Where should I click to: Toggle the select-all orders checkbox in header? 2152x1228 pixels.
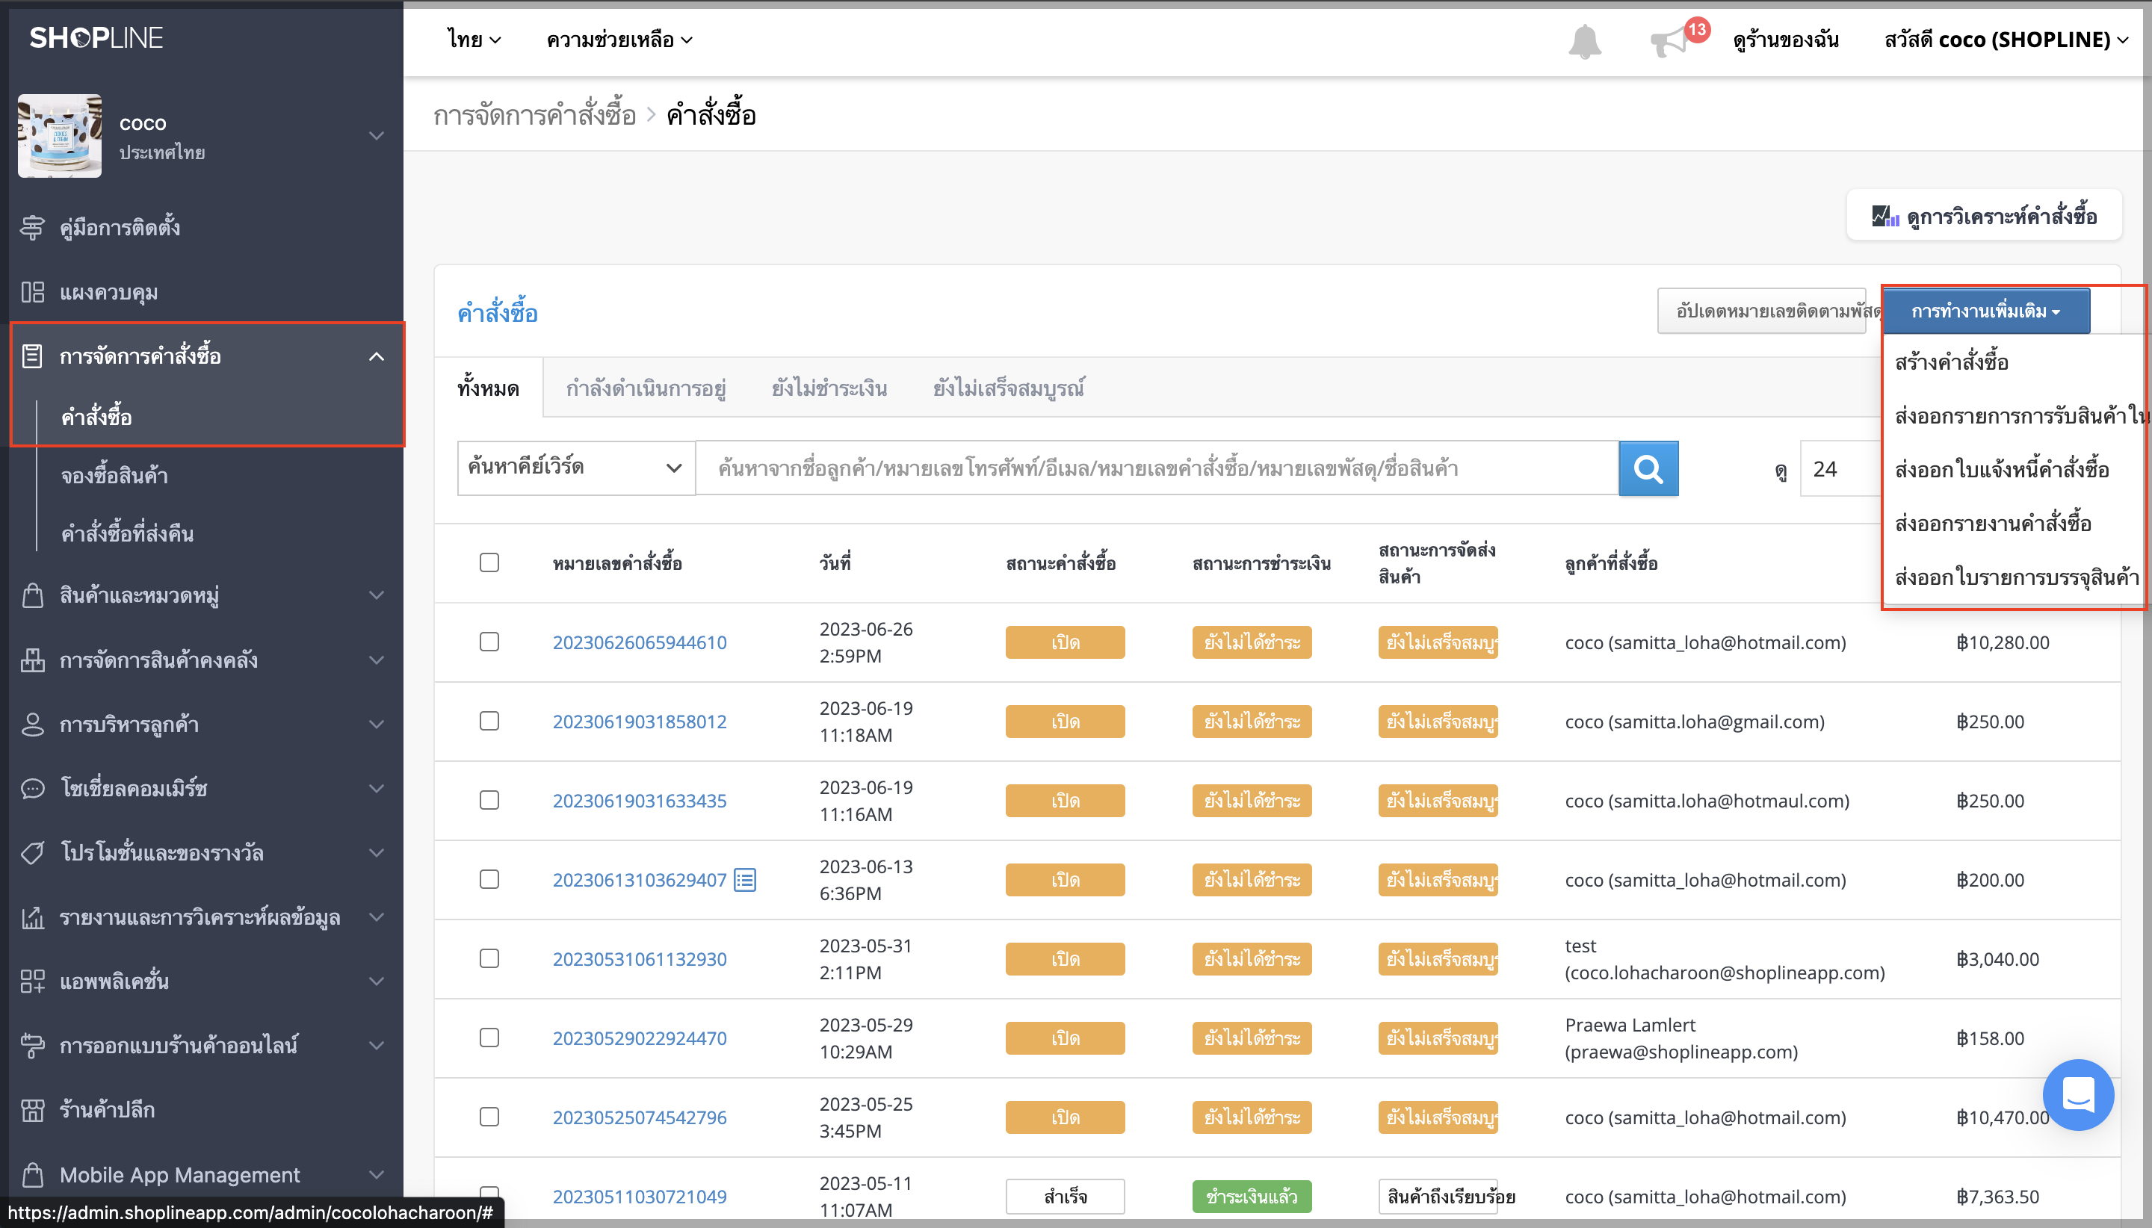click(489, 562)
